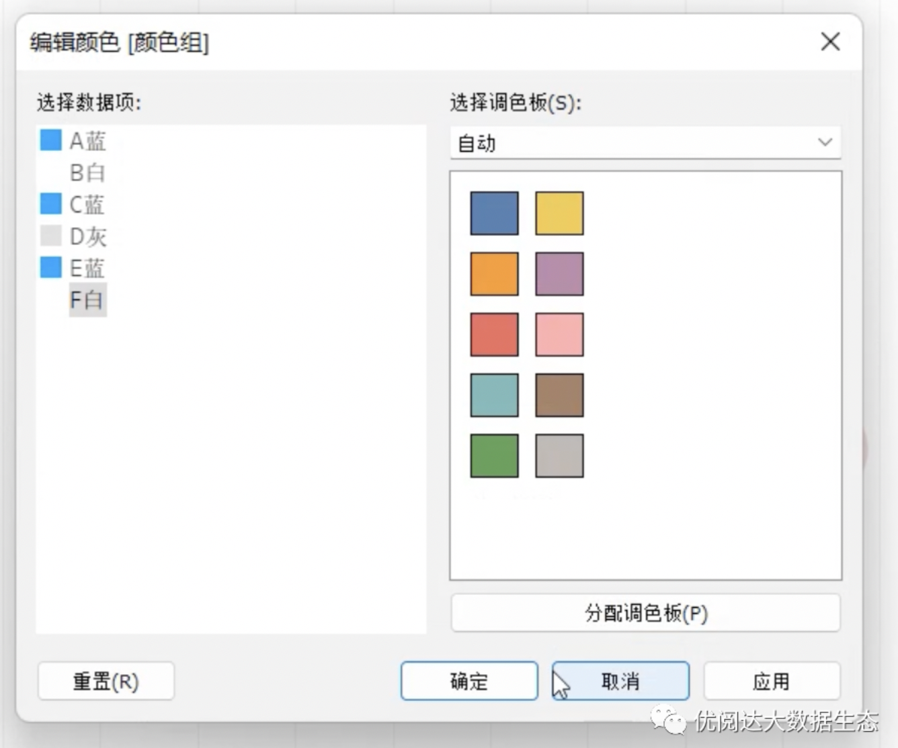Click the 应用 apply button
Viewport: 898px width, 748px height.
[x=771, y=682]
